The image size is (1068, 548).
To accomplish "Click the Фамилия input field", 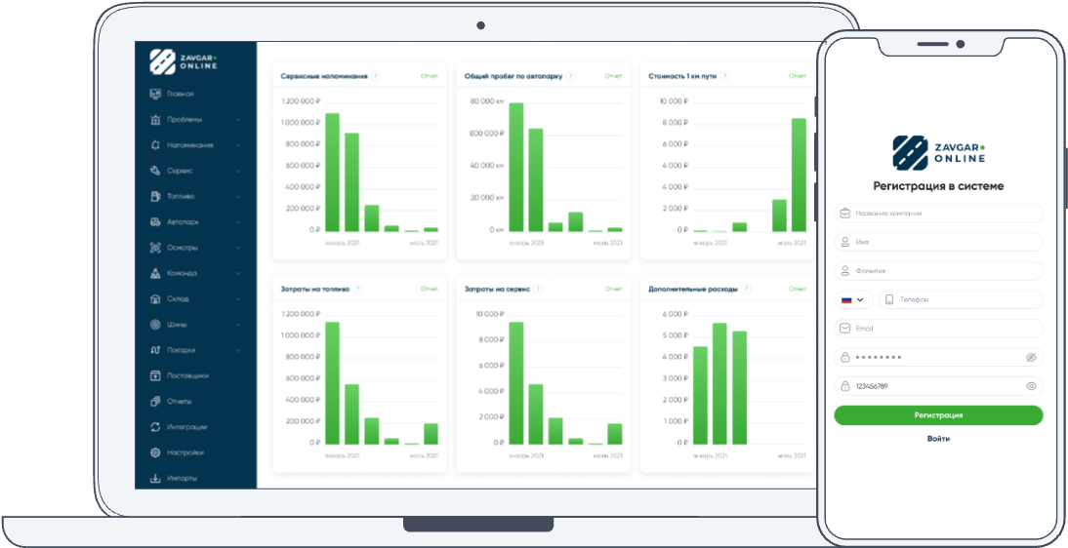I will coord(938,271).
